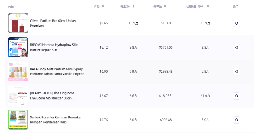Open Serbuk Burenka product thumbnail
Screen dimensions: 261x133
[18, 120]
